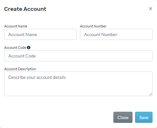
Task: Click the Account Code label text
Action: [15, 48]
